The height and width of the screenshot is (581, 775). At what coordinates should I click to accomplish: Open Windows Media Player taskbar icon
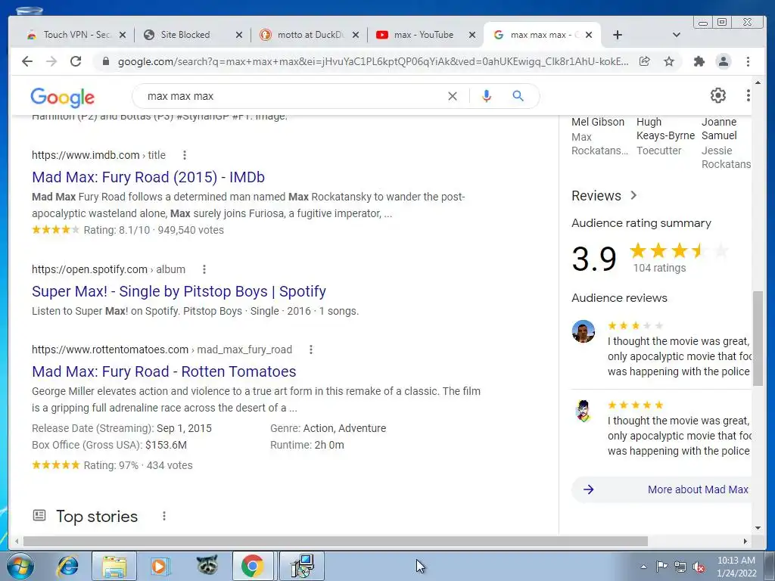pyautogui.click(x=160, y=566)
